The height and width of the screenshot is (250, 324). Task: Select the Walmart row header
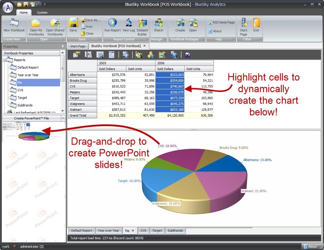(82, 110)
